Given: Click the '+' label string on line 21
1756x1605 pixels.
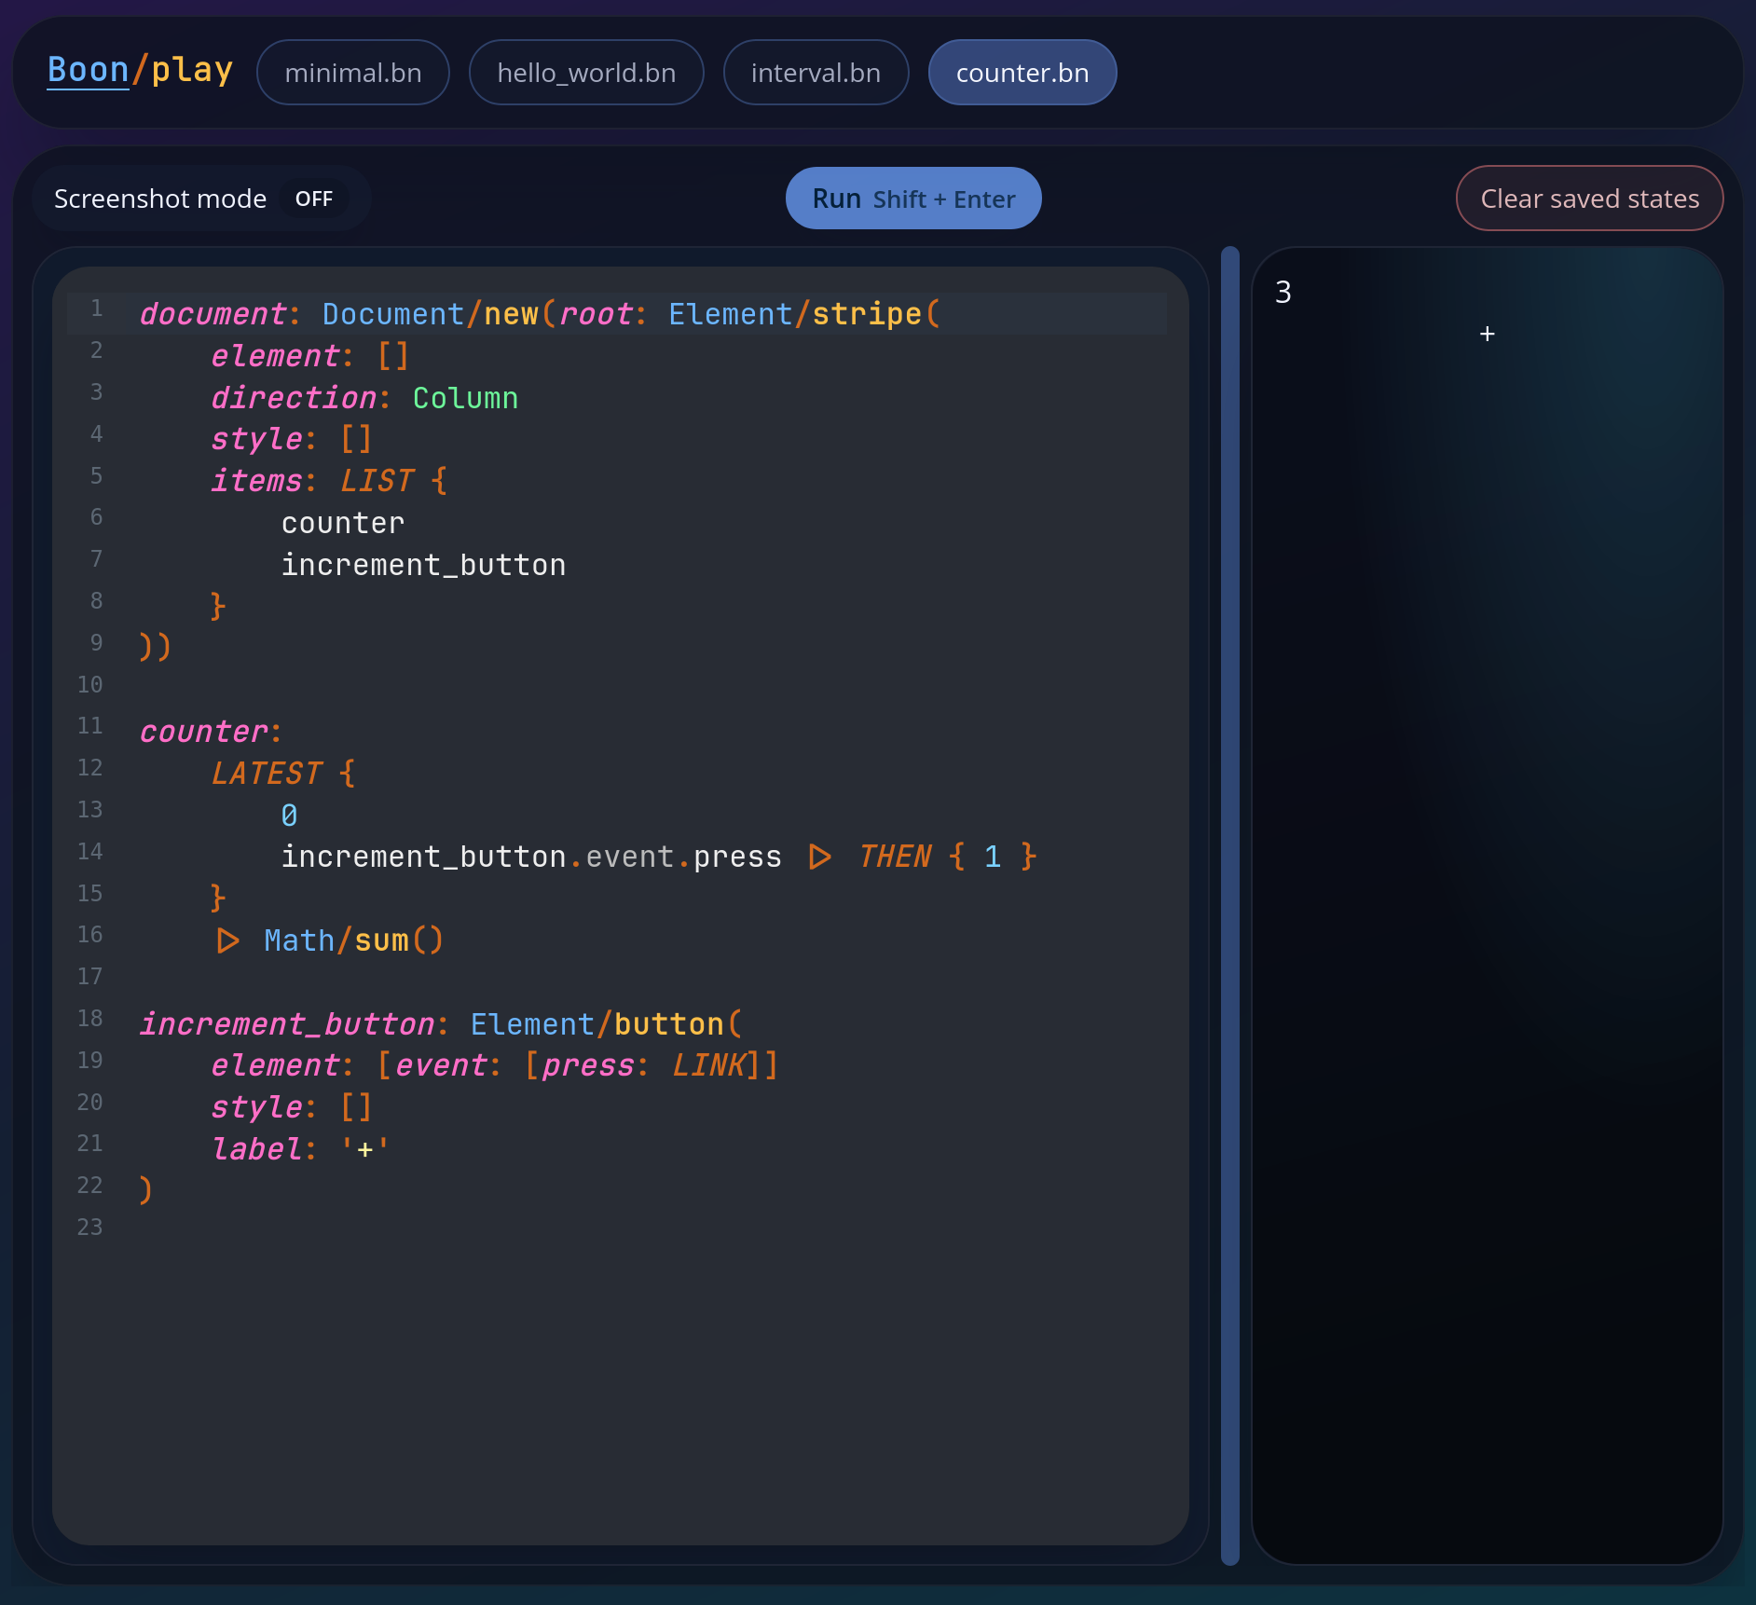Looking at the screenshot, I should [364, 1149].
